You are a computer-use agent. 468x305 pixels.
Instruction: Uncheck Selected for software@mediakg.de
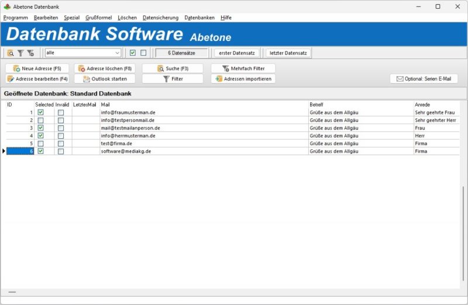[40, 151]
